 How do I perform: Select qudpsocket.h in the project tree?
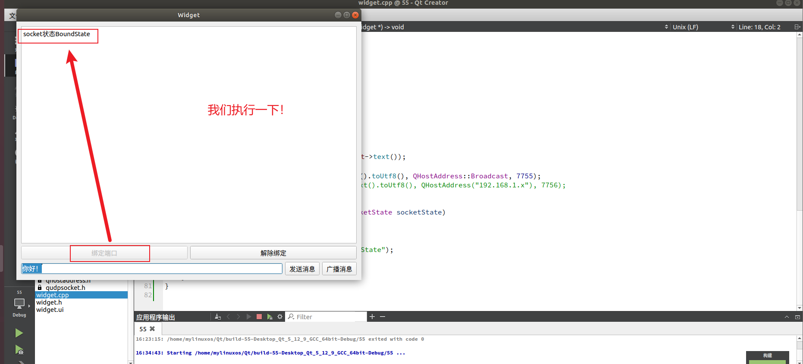[65, 288]
